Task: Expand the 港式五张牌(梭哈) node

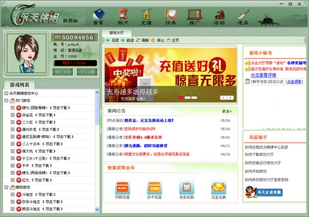Action: click(x=12, y=137)
